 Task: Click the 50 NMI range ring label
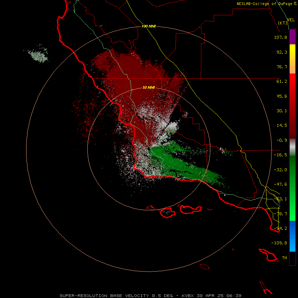coord(149,88)
